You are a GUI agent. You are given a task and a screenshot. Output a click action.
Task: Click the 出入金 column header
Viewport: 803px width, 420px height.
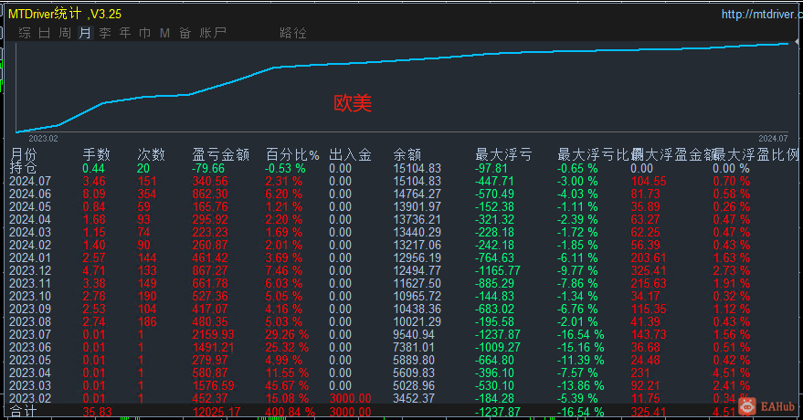pyautogui.click(x=350, y=154)
